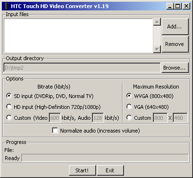Click the custom resolution height field 480

(x=180, y=117)
